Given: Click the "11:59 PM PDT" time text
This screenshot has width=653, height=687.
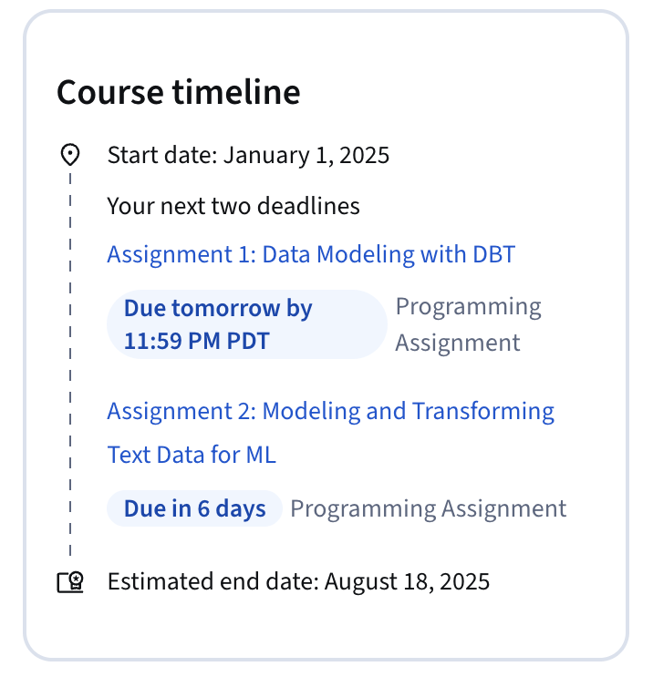Looking at the screenshot, I should (x=197, y=343).
